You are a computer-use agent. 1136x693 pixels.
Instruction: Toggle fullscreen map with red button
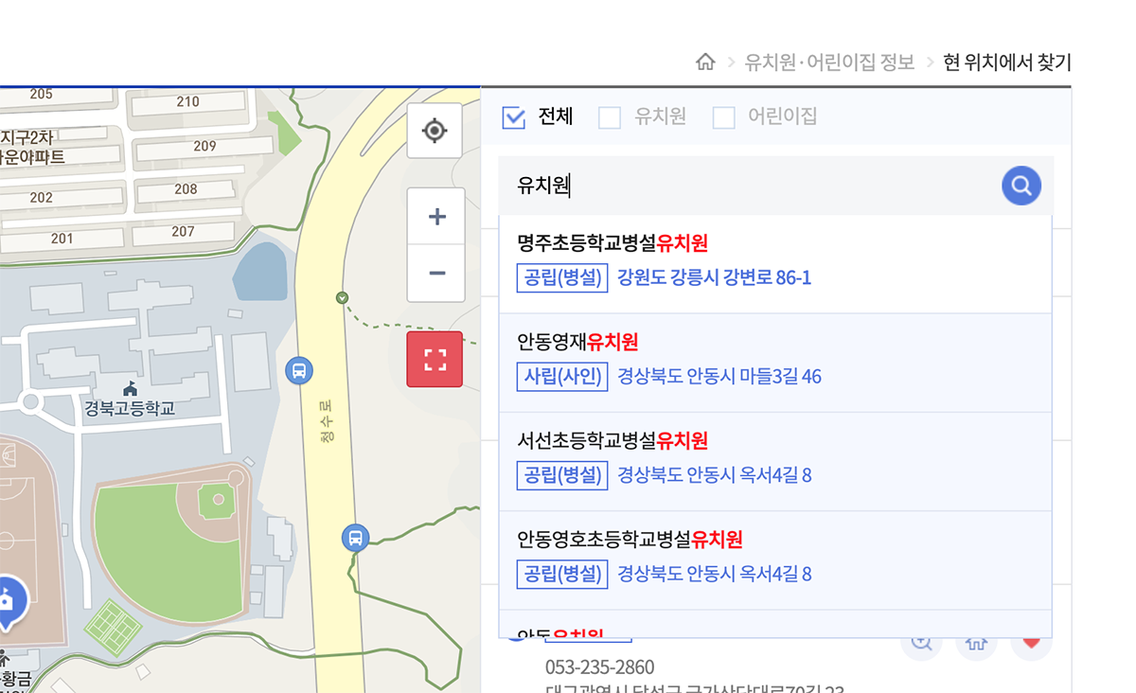click(435, 359)
